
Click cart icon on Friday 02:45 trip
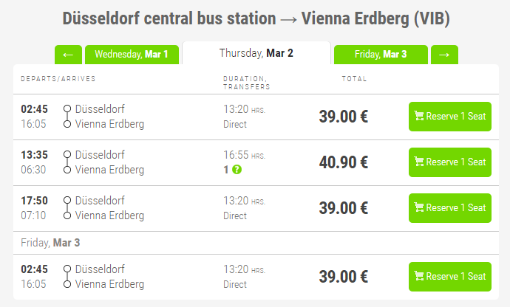tap(419, 277)
